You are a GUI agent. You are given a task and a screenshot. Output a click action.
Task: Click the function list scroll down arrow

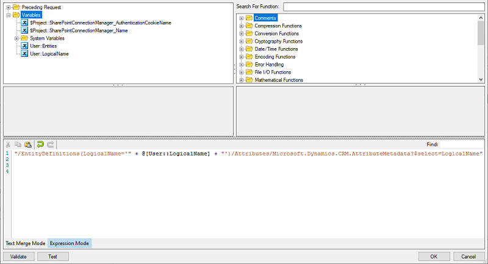pyautogui.click(x=481, y=79)
